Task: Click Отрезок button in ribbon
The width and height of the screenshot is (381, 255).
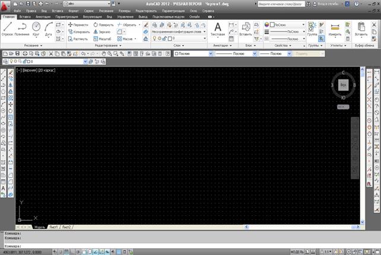Action: tap(8, 29)
